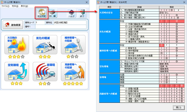Open the 表示(V) menu
Image resolution: width=187 pixels, height=112 pixels.
point(24,6)
